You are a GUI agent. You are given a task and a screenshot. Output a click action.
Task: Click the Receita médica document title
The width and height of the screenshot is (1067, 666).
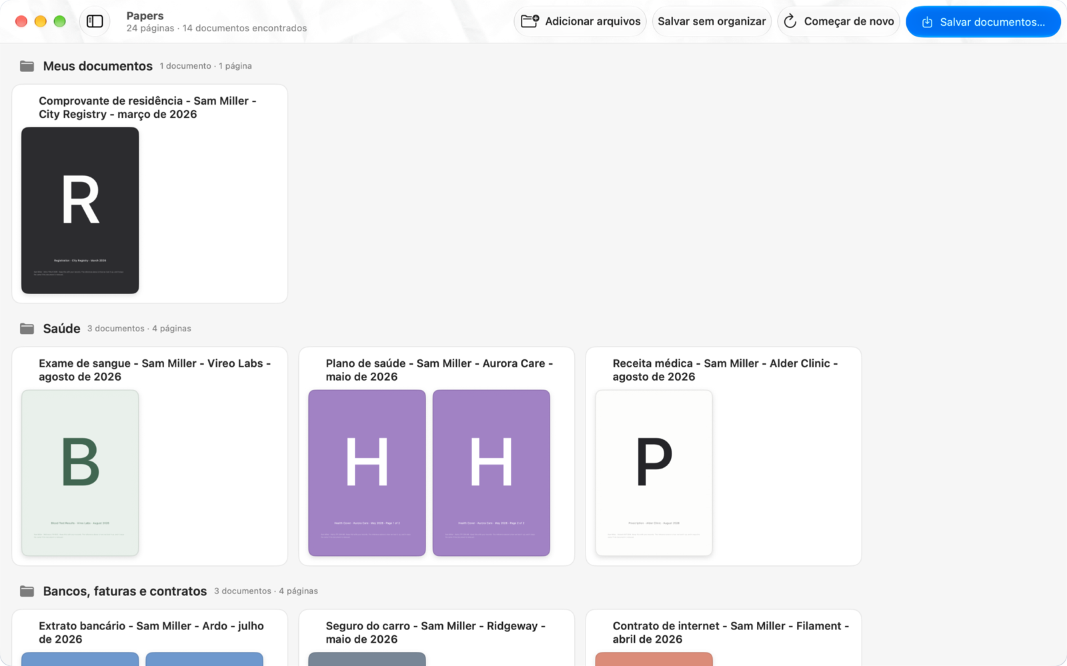pos(725,370)
